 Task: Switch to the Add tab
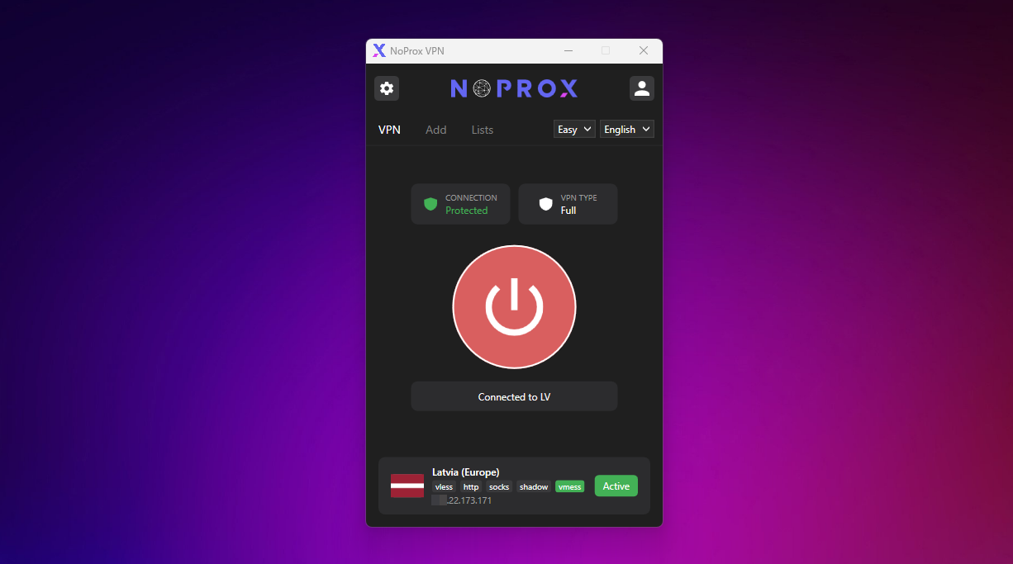click(435, 130)
